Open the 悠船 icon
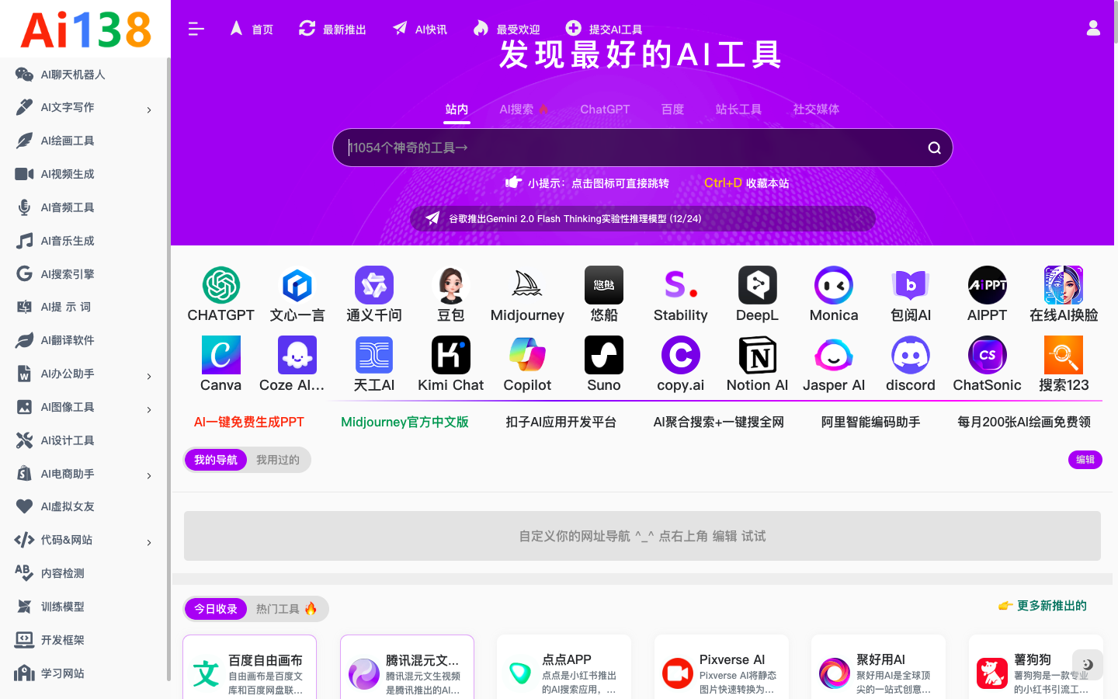This screenshot has height=699, width=1118. pyautogui.click(x=604, y=285)
